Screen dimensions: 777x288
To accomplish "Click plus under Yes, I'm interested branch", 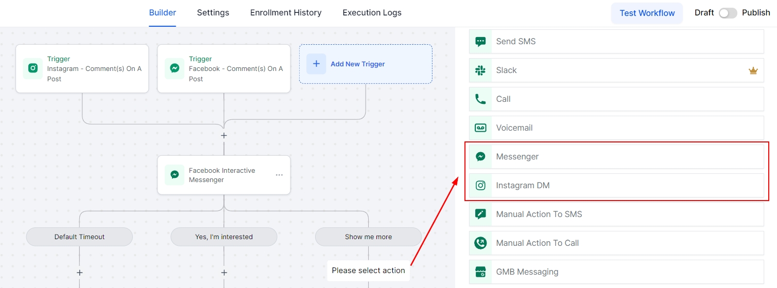I will (x=224, y=273).
